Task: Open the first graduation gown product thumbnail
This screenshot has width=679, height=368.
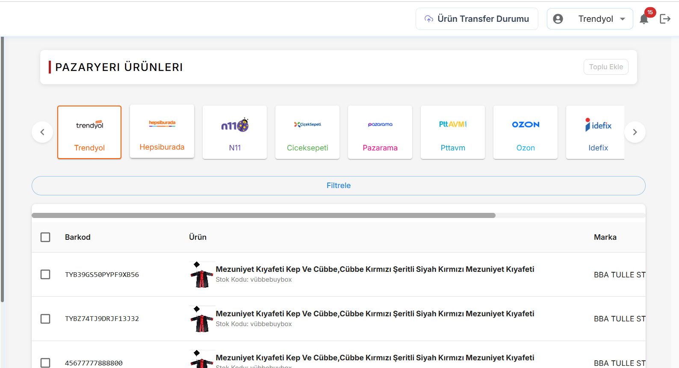Action: click(202, 274)
